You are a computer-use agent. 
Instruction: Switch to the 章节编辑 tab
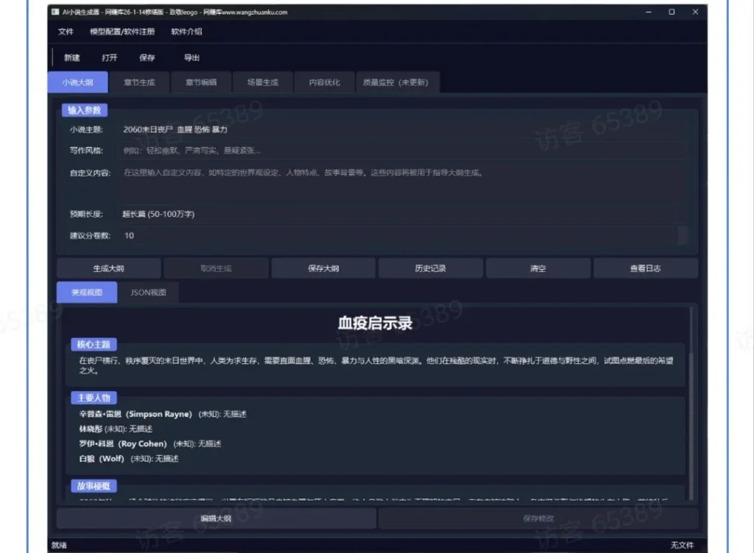(201, 82)
